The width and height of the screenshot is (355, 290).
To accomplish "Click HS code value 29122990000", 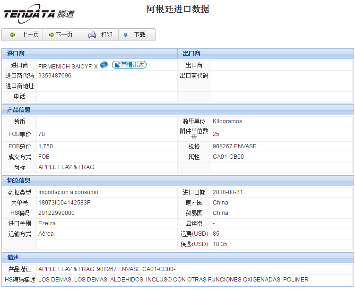I will [x=56, y=213].
